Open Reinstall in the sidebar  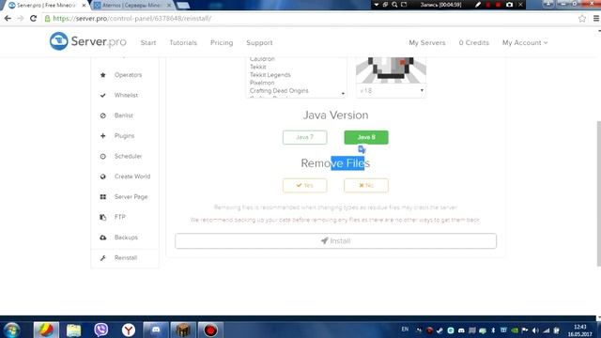(x=125, y=257)
